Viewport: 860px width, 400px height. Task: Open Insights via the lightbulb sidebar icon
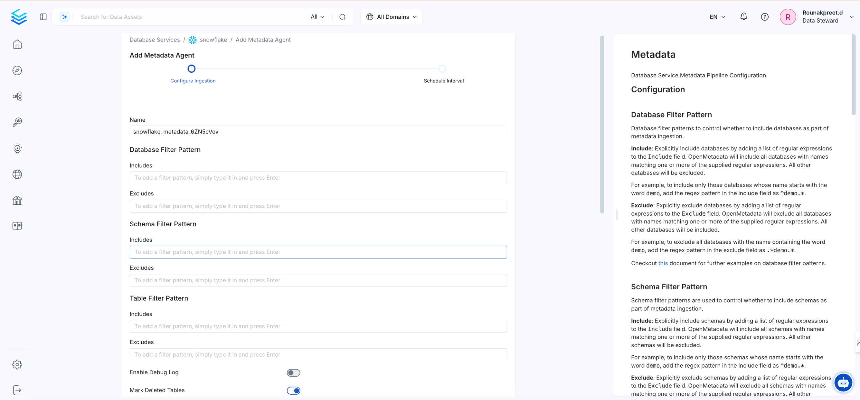point(17,148)
